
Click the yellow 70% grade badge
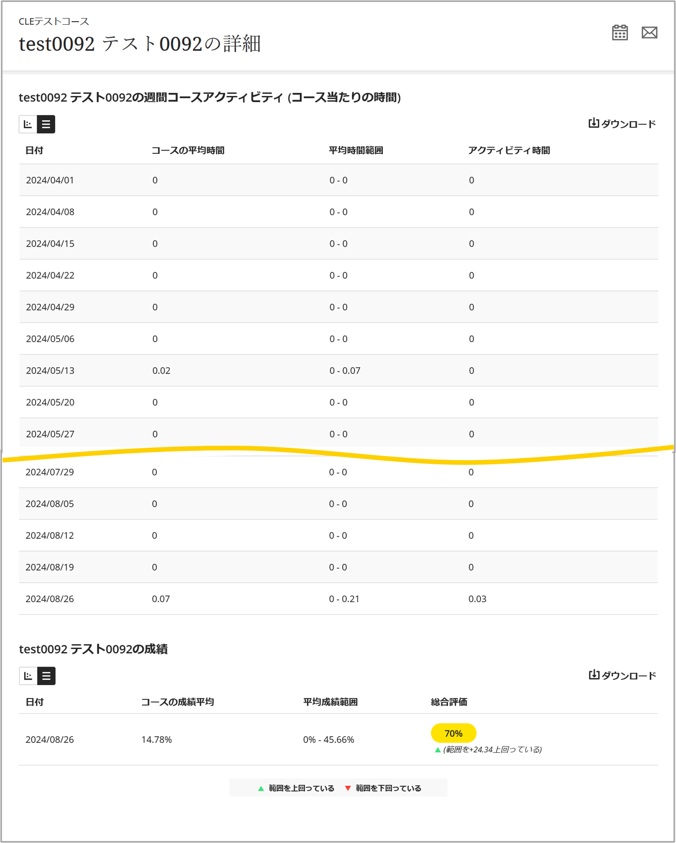point(454,733)
